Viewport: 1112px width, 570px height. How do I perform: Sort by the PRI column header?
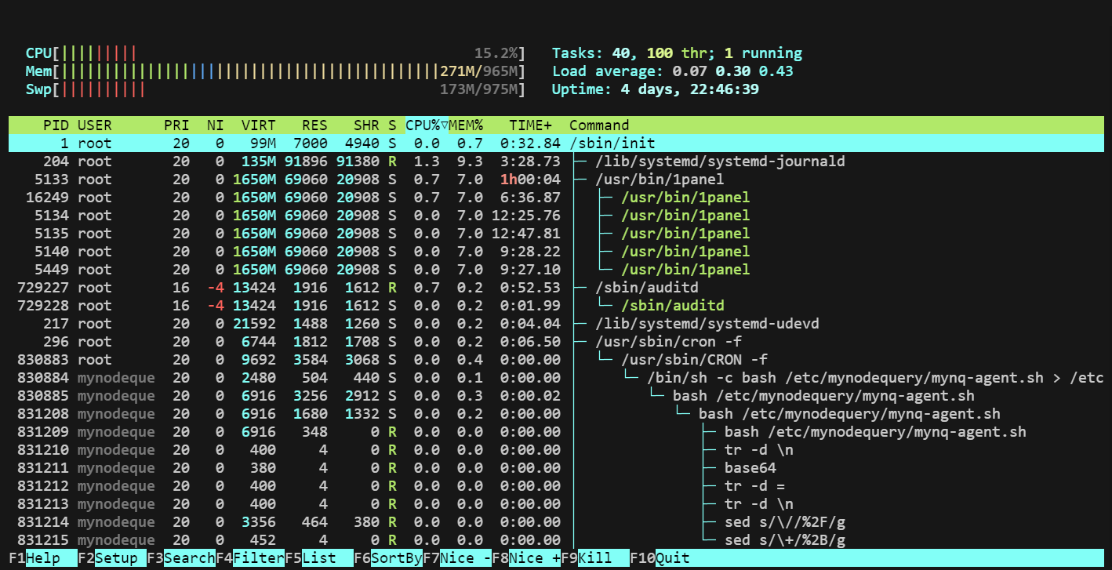click(176, 125)
